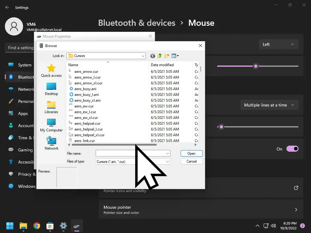Click the Settings back arrow
The height and width of the screenshot is (233, 311).
pos(7,7)
